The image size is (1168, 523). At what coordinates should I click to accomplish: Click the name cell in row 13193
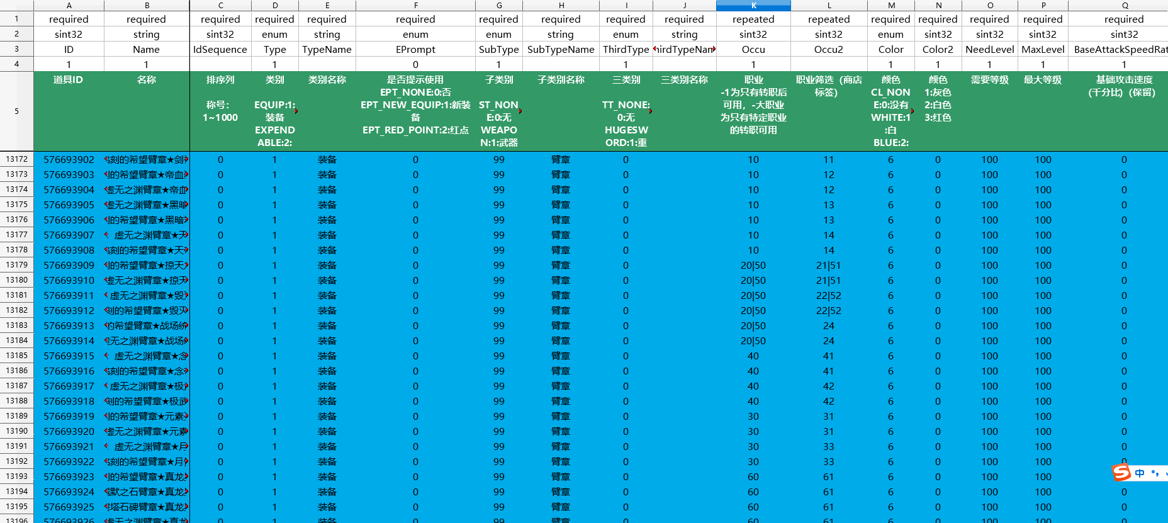(x=147, y=477)
